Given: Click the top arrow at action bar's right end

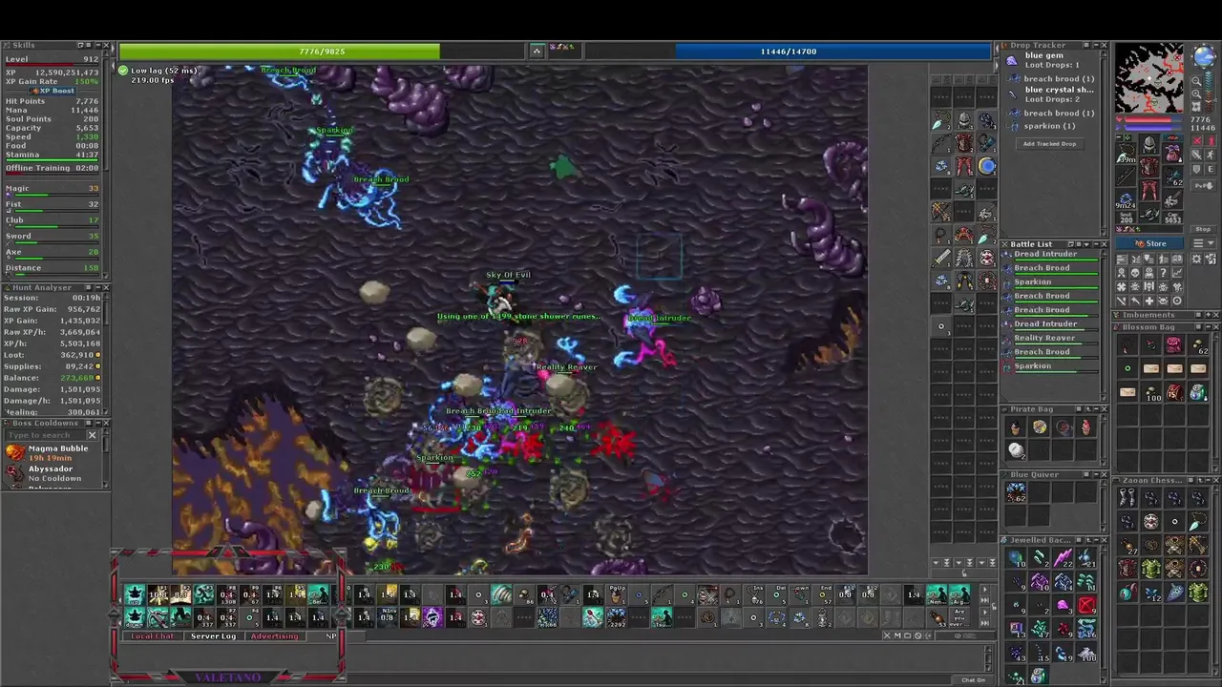Looking at the screenshot, I should point(985,589).
